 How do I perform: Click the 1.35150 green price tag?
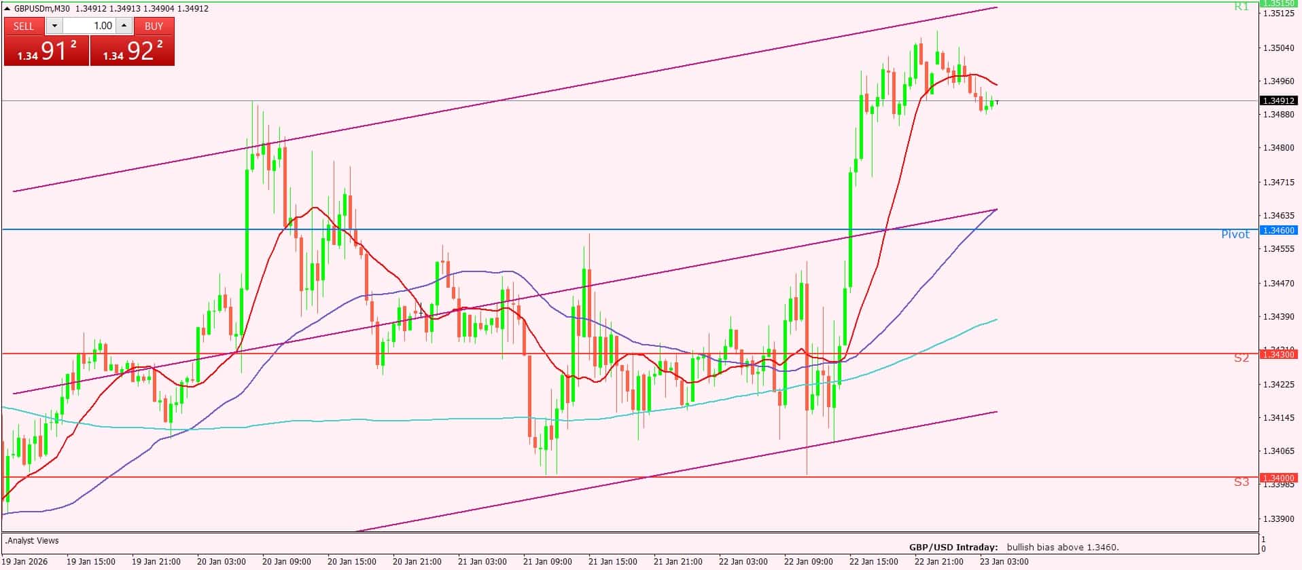[x=1279, y=3]
